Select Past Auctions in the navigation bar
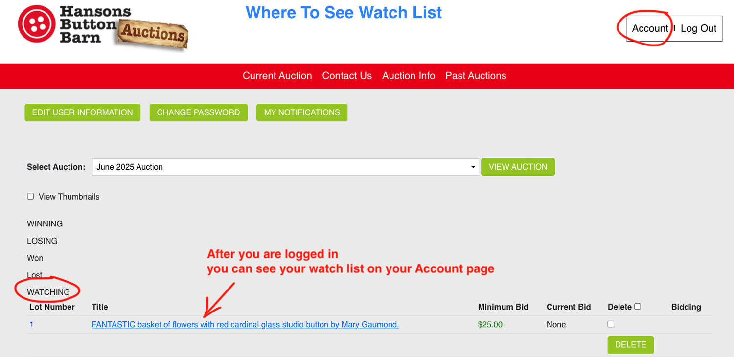 point(476,76)
